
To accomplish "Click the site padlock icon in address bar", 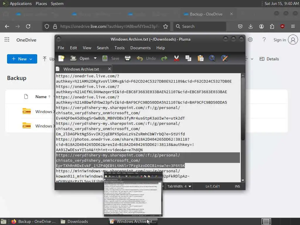I will (55, 26).
